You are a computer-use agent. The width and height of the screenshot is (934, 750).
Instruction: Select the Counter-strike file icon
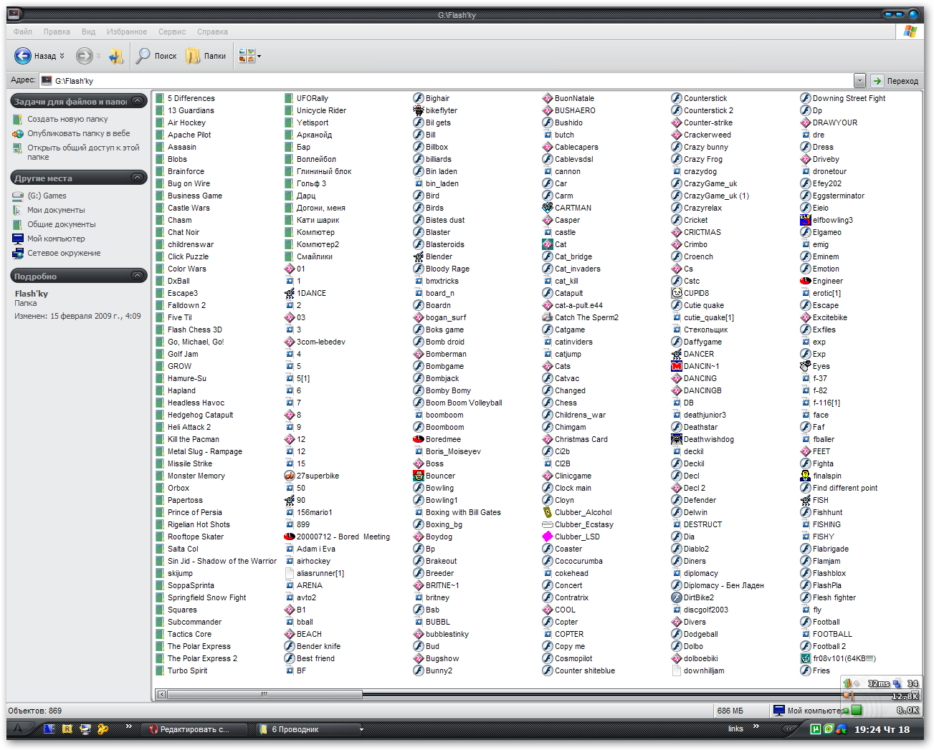tap(709, 122)
